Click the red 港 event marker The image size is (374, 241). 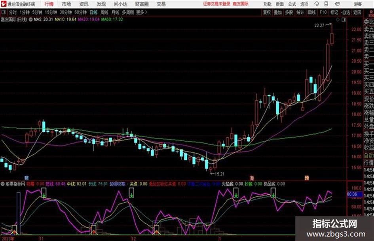click(x=252, y=178)
